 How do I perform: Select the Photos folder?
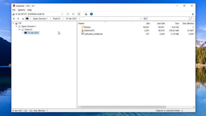click(x=87, y=27)
